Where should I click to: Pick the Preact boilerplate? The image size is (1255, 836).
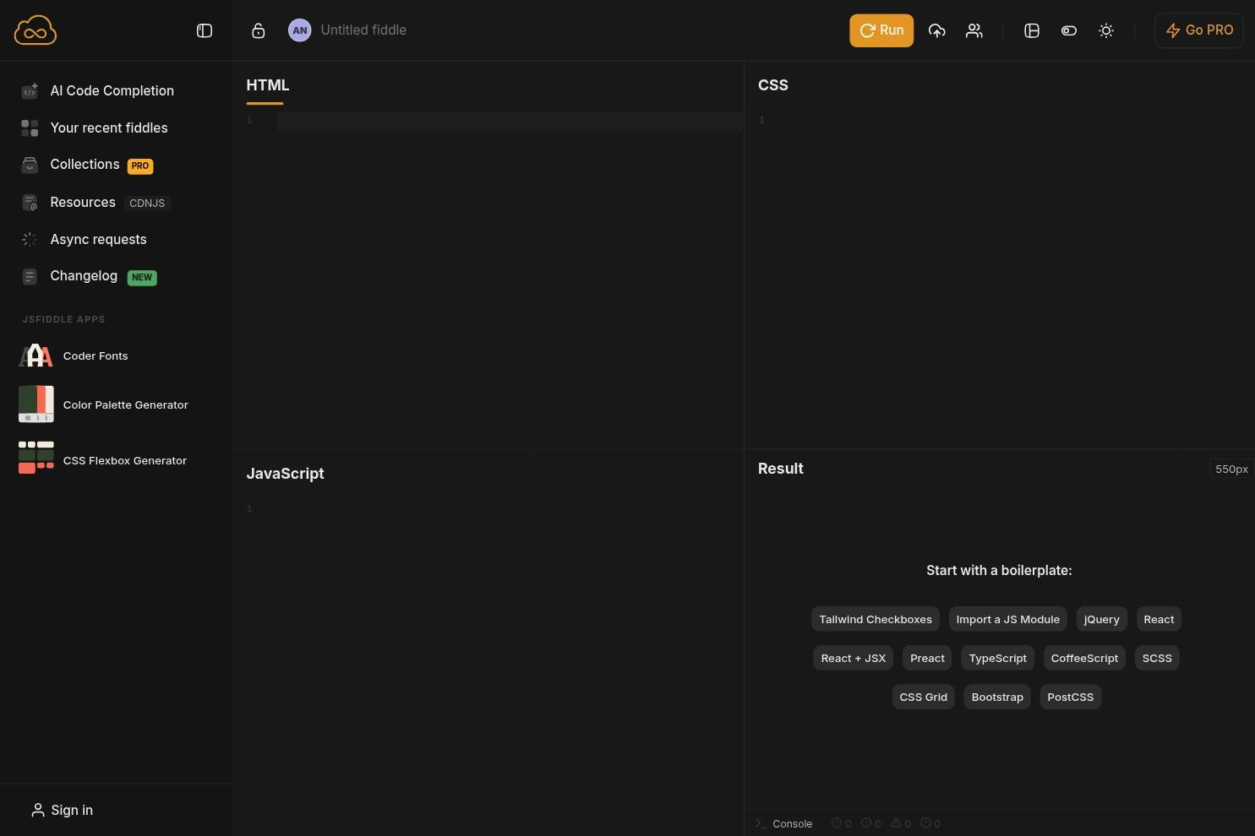(927, 658)
